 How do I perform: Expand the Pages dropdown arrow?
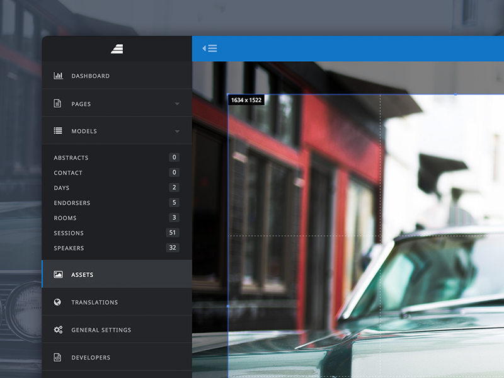click(x=177, y=104)
